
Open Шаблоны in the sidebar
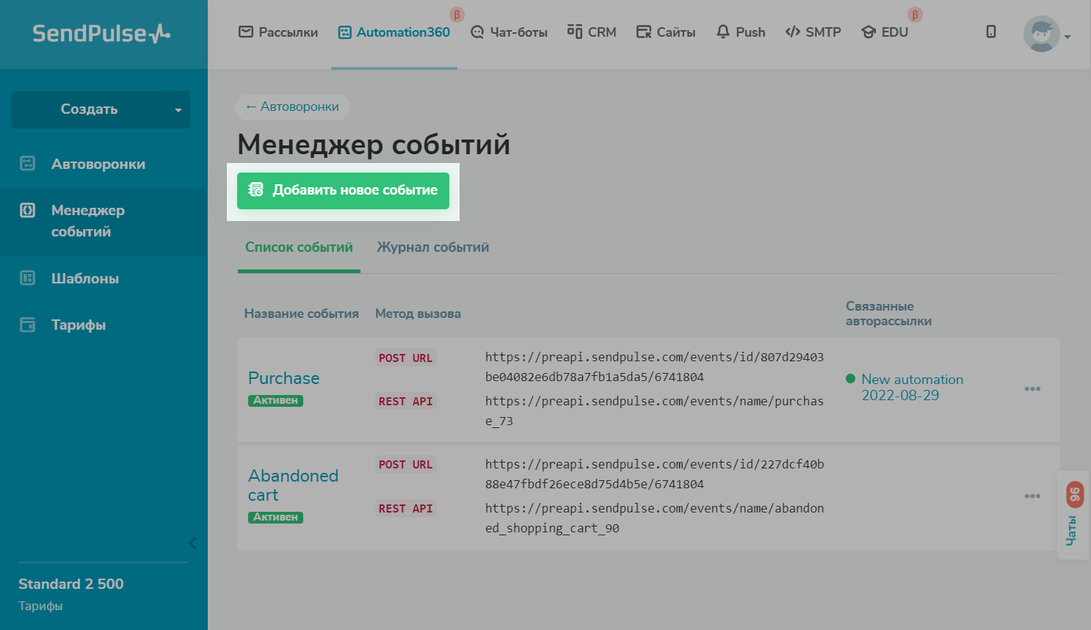point(85,278)
